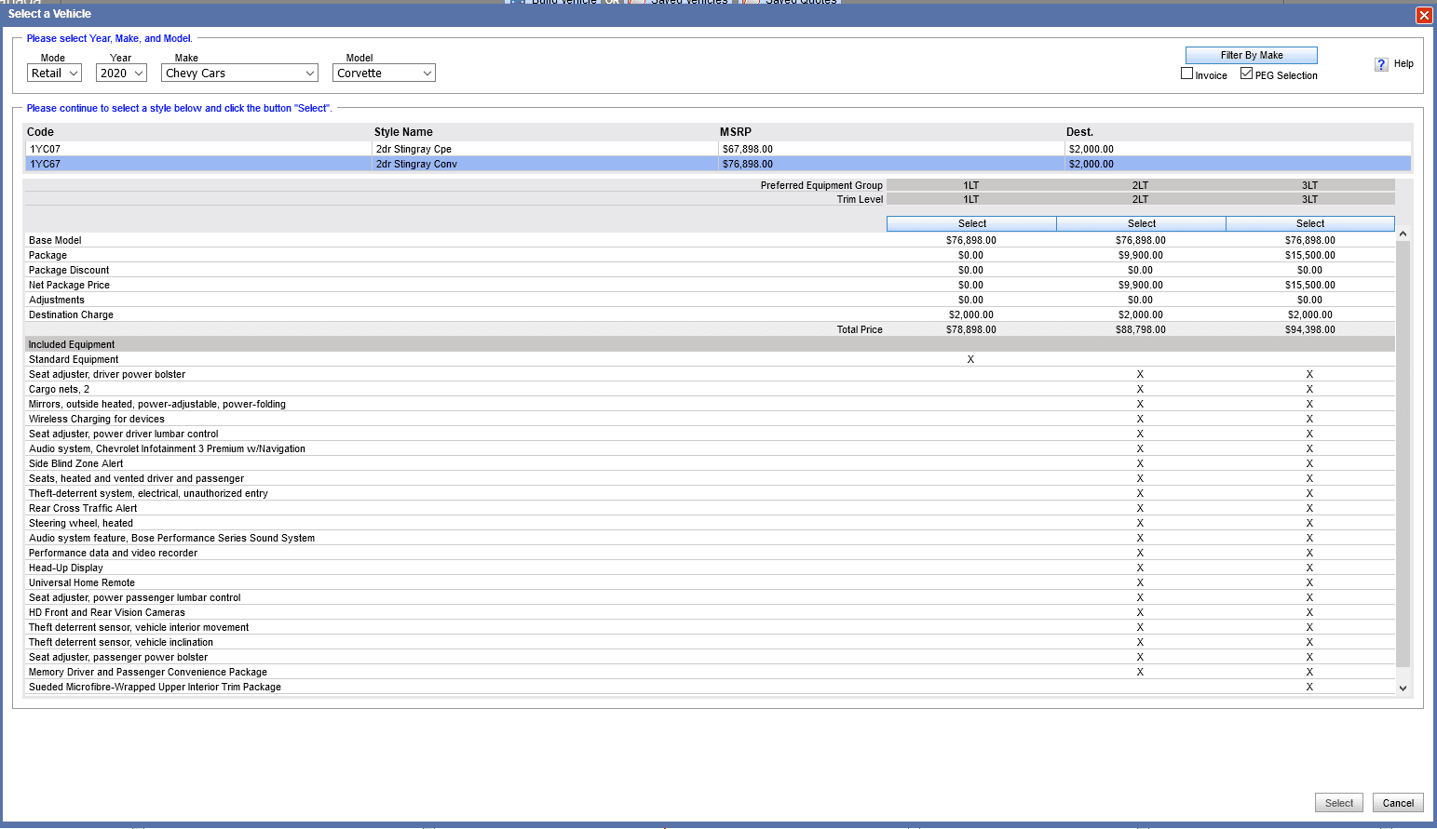Click the Standard Equipment row
The image size is (1437, 829).
tap(710, 359)
